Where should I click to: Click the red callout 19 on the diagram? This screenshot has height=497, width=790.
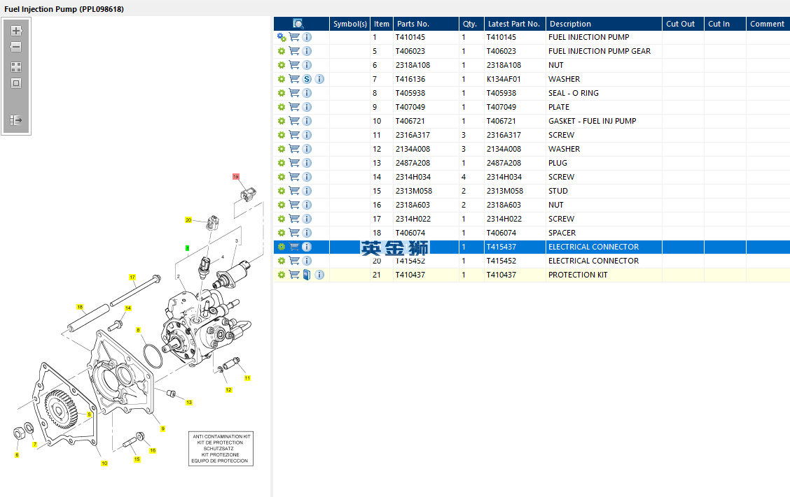(236, 177)
